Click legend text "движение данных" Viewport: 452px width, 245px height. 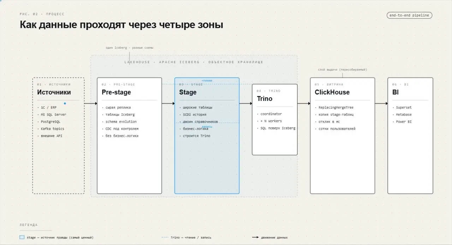click(x=274, y=238)
